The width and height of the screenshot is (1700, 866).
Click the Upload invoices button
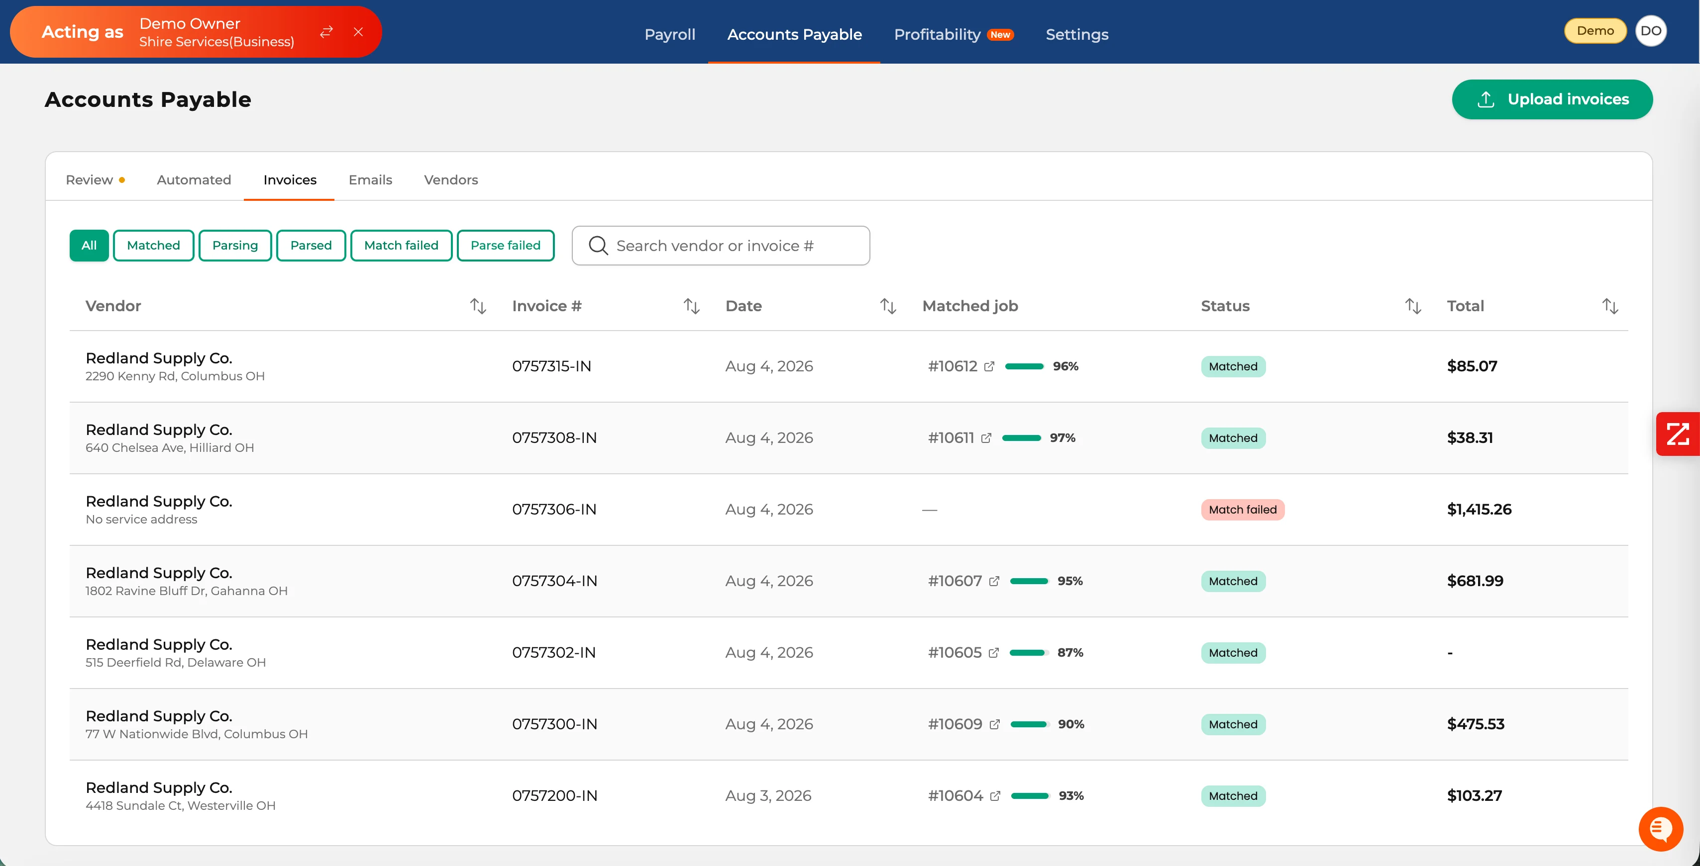point(1552,99)
